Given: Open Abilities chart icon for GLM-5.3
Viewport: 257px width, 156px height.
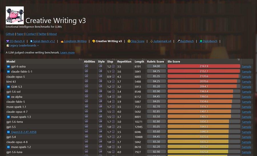Looking at the screenshot, I should [86, 86].
